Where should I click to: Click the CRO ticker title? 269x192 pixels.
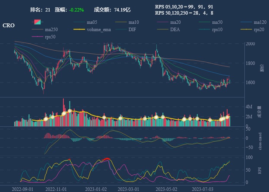pos(9,25)
